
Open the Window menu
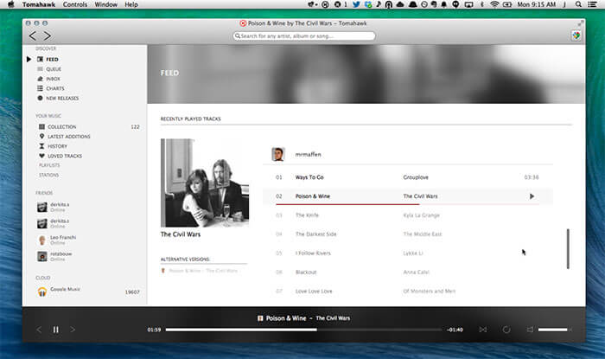click(106, 4)
